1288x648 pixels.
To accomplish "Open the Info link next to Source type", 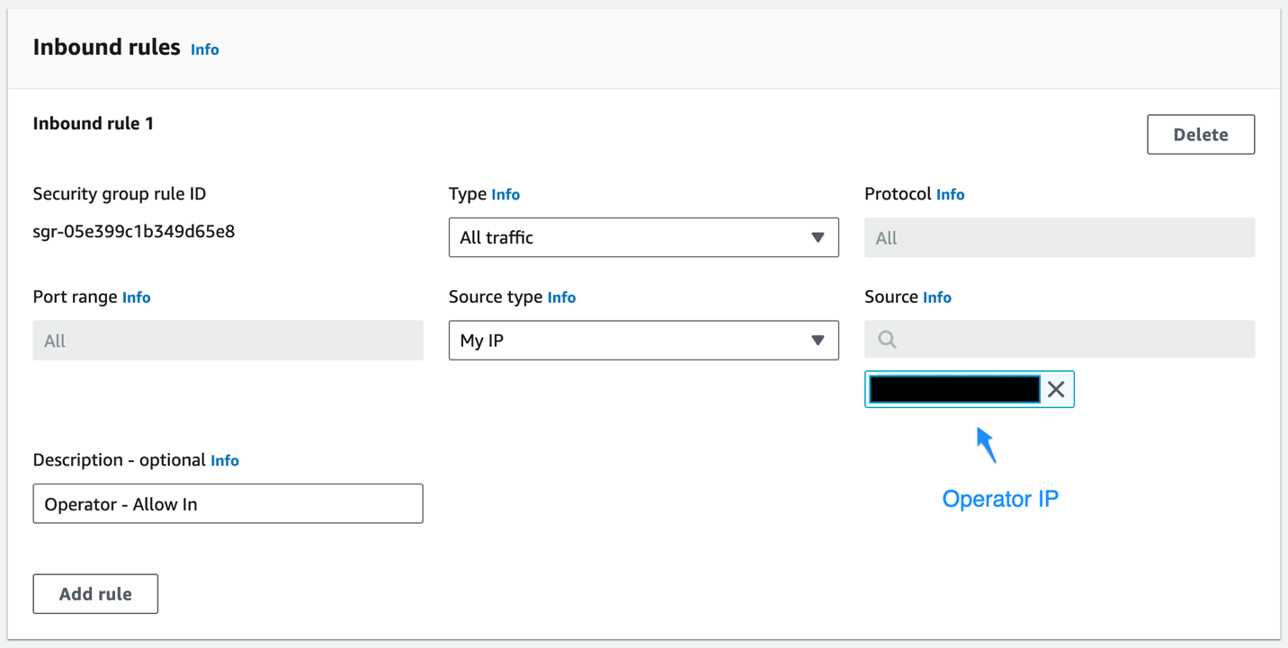I will point(561,297).
